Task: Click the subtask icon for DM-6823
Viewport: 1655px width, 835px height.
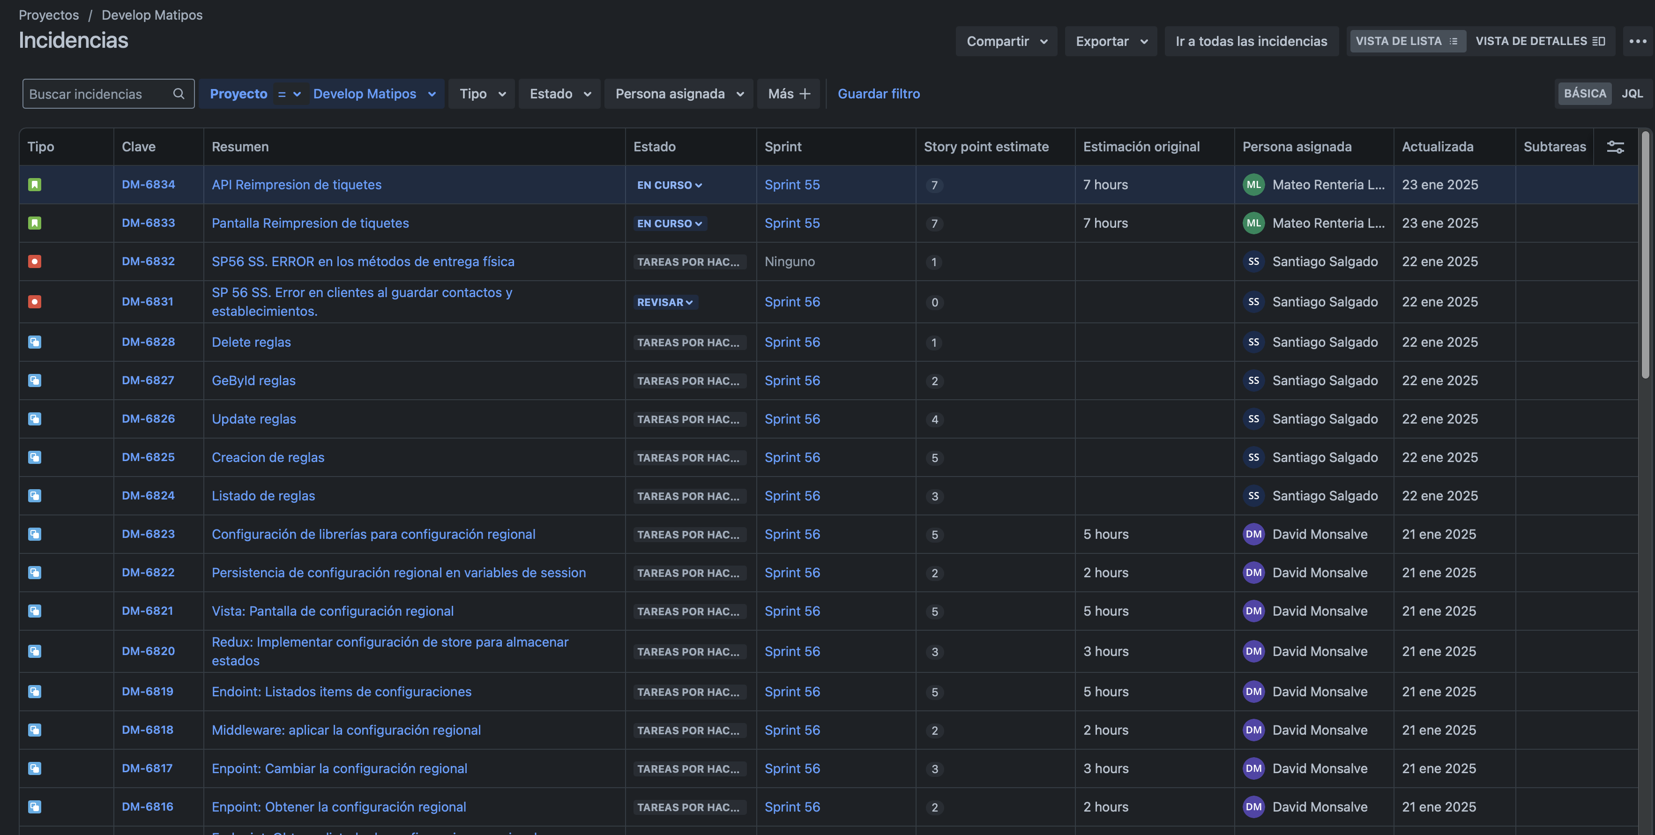Action: (x=35, y=534)
